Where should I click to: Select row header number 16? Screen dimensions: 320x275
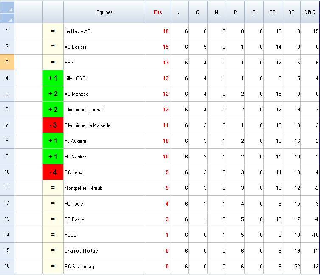(7, 266)
